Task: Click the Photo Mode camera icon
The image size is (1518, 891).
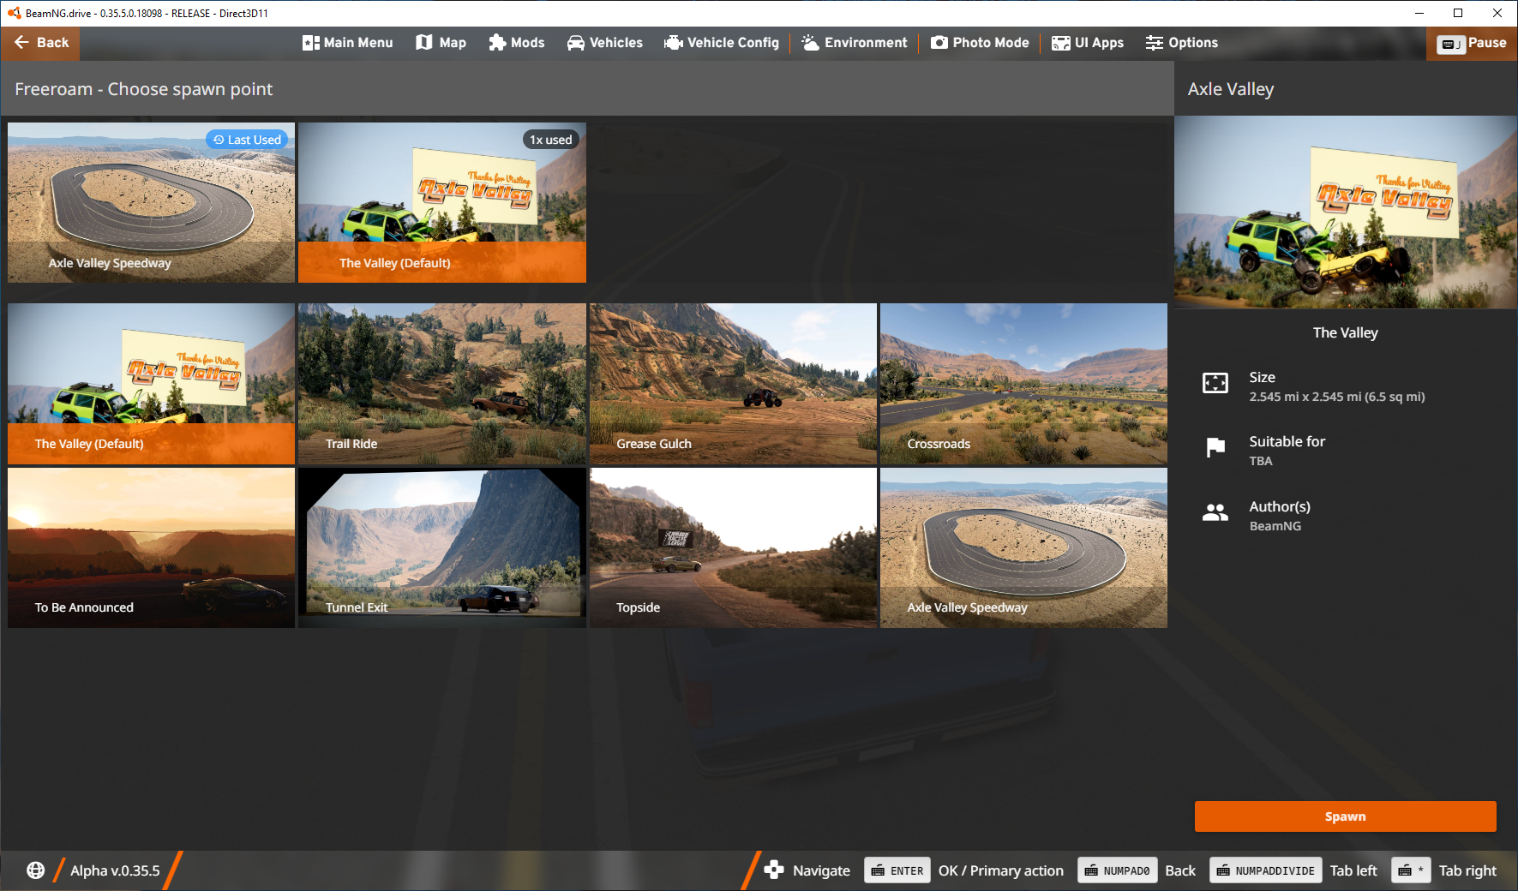Action: pyautogui.click(x=939, y=43)
